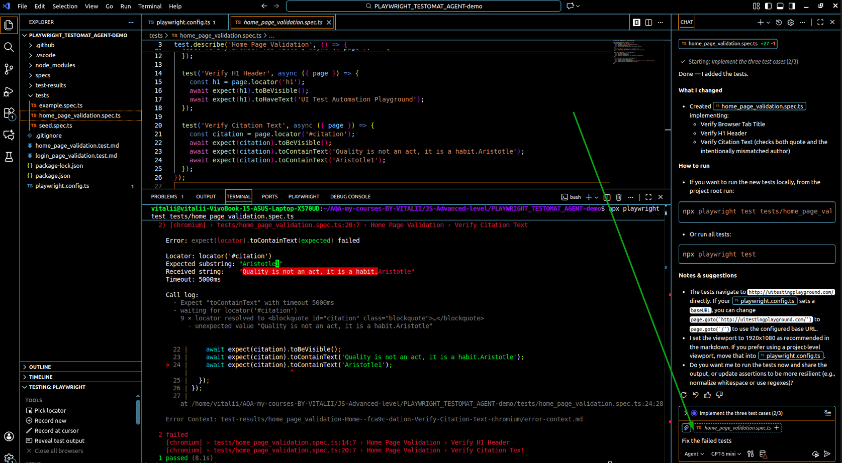842x463 pixels.
Task: Toggle the secondary side bar layout
Action: (x=792, y=6)
